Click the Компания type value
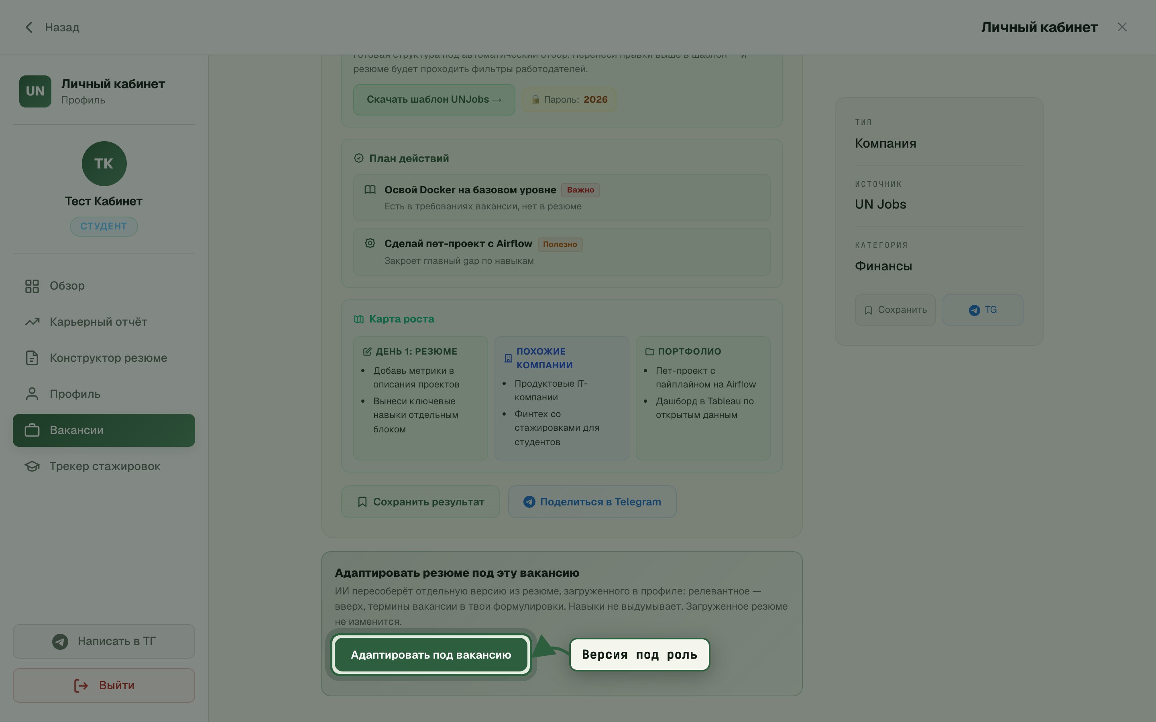This screenshot has width=1156, height=722. point(885,143)
